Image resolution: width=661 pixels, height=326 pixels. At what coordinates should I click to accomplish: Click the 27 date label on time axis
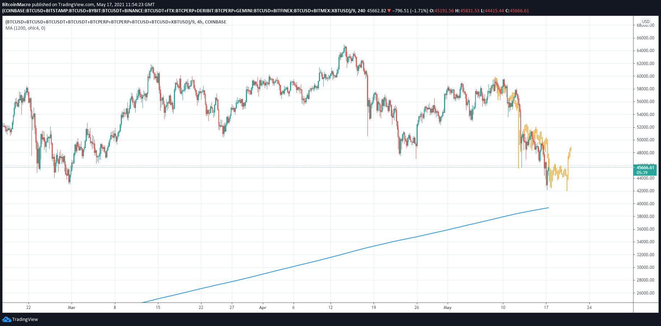[x=232, y=308]
